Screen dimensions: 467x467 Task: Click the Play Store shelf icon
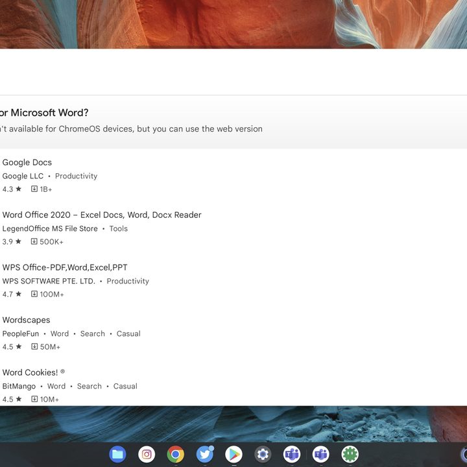pyautogui.click(x=233, y=454)
